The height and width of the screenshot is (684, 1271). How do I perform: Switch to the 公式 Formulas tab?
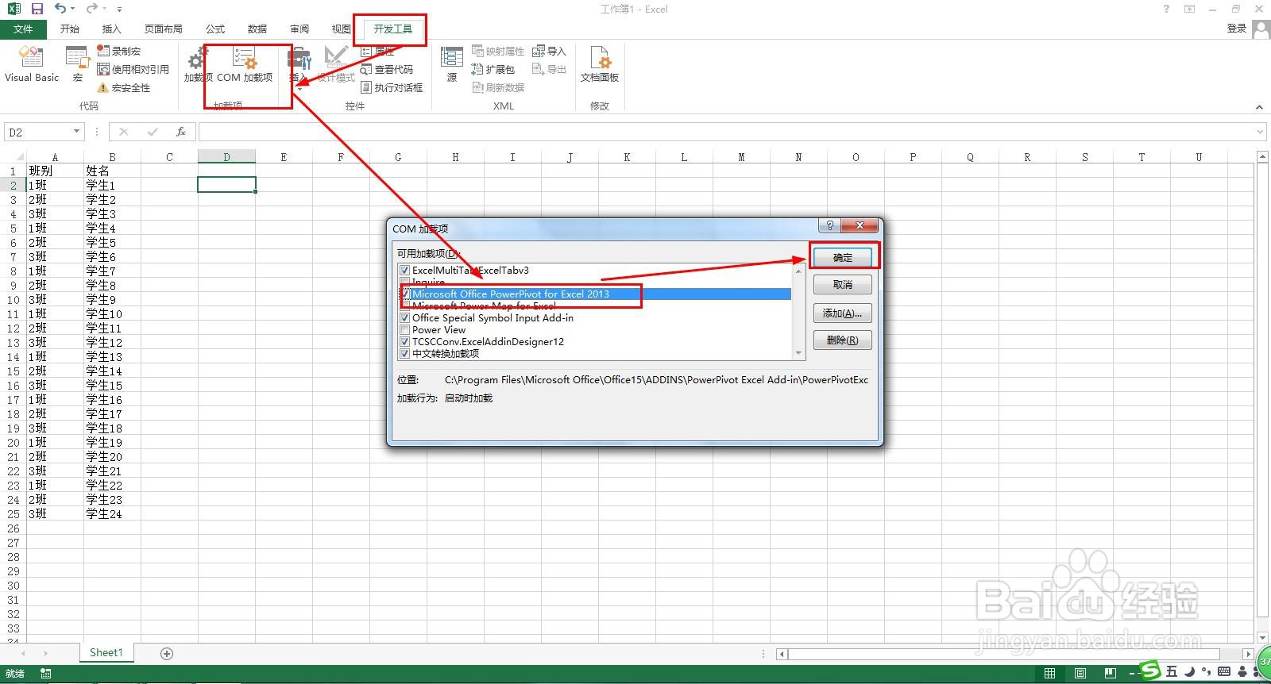(215, 29)
